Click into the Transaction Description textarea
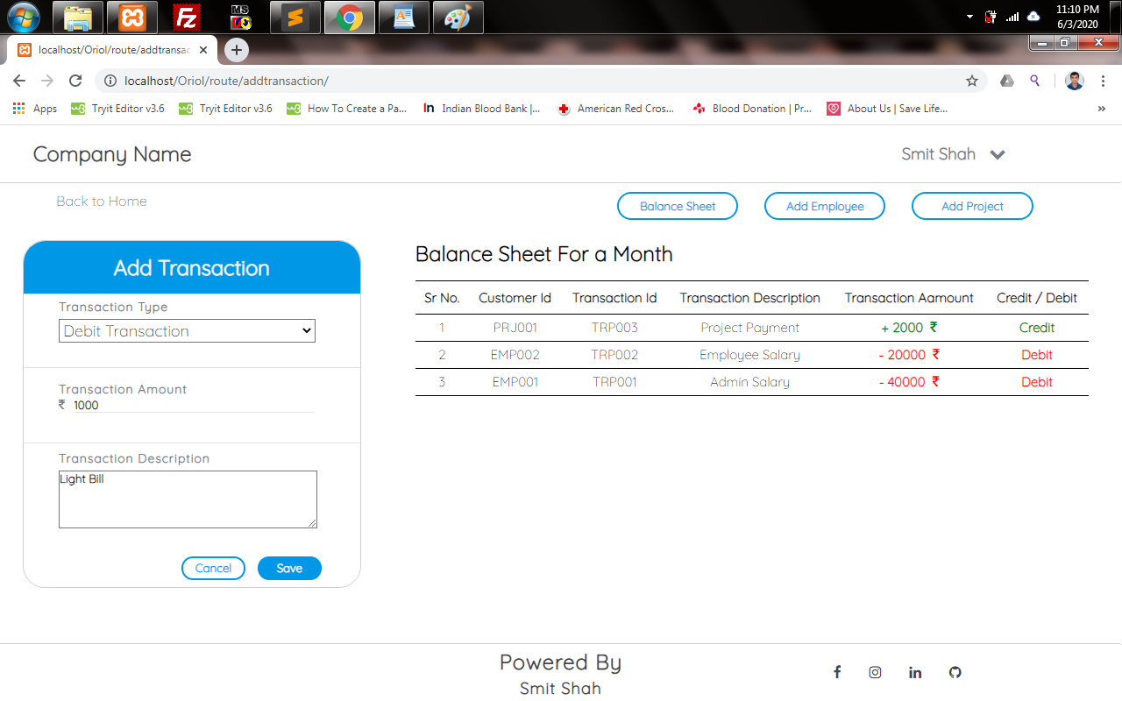Screen dimensions: 1122x701 188,499
